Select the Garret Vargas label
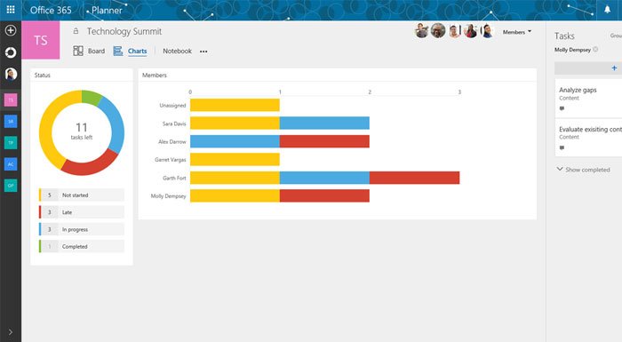622x342 pixels. [x=171, y=160]
